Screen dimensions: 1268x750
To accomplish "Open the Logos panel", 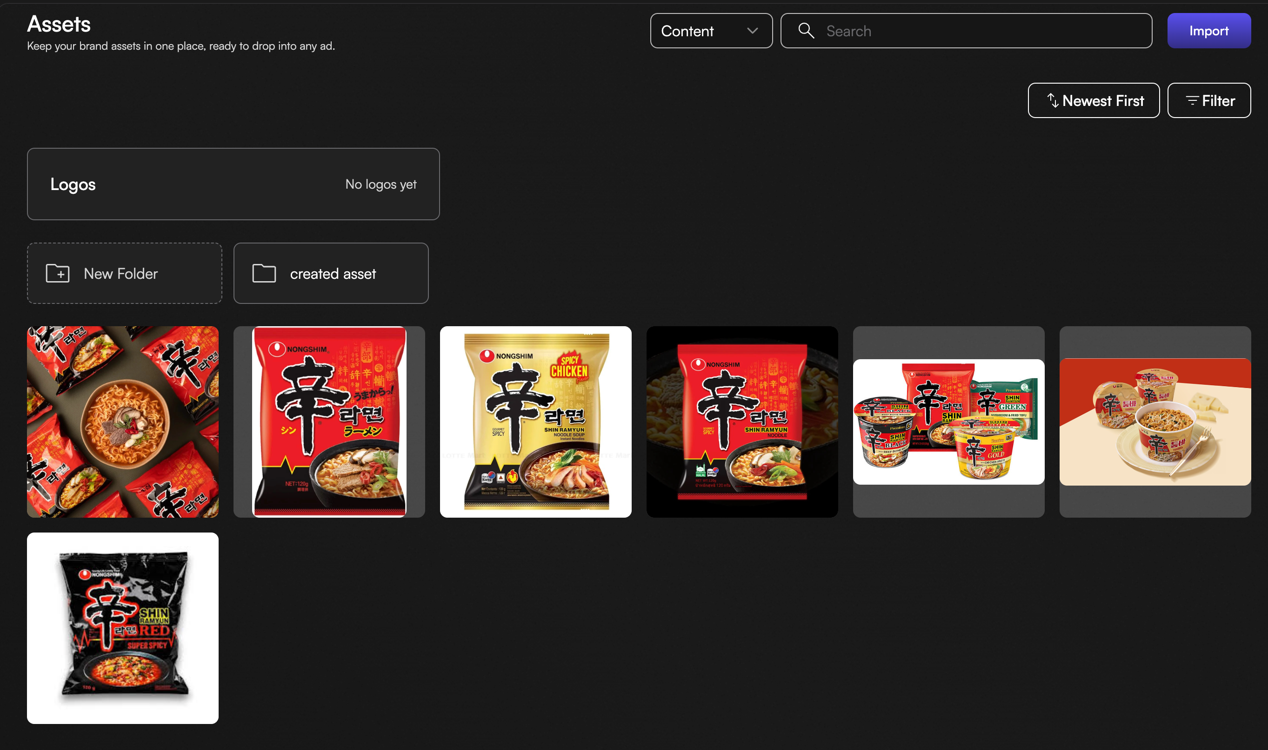I will pos(233,184).
